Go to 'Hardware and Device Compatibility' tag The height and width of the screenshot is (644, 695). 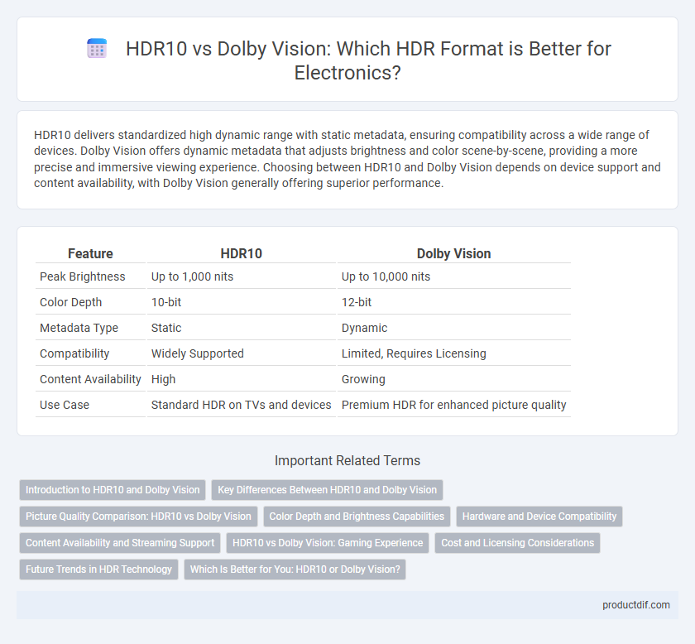539,517
